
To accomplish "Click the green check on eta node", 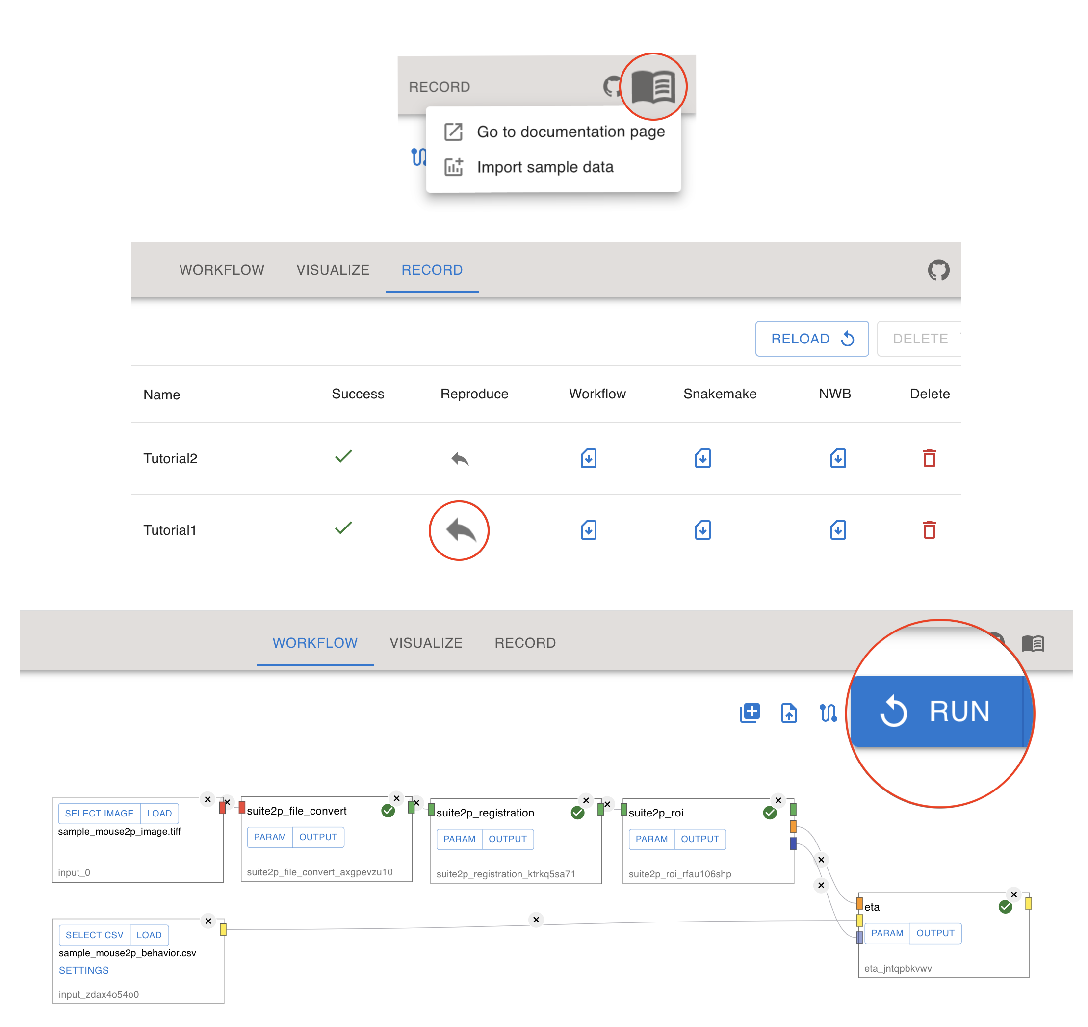I will click(1005, 907).
